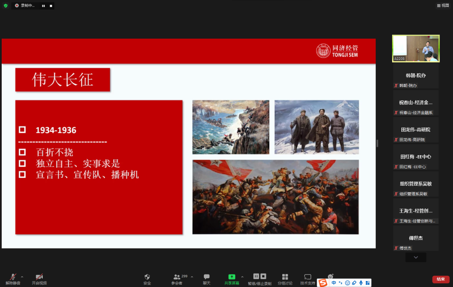Select participant tile 组织管理系吴敏
Screen dimensions: 453x287
point(416,184)
